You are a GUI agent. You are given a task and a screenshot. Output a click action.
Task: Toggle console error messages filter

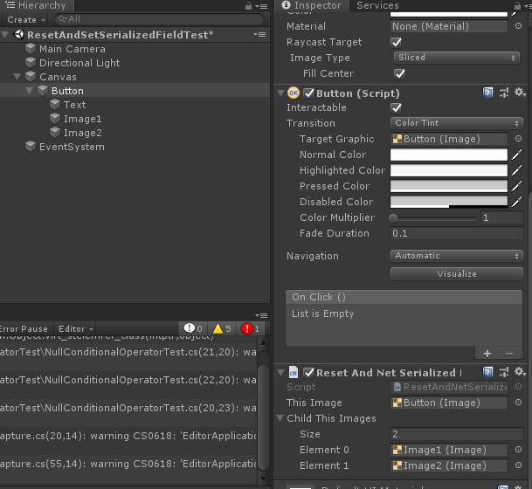click(x=251, y=328)
